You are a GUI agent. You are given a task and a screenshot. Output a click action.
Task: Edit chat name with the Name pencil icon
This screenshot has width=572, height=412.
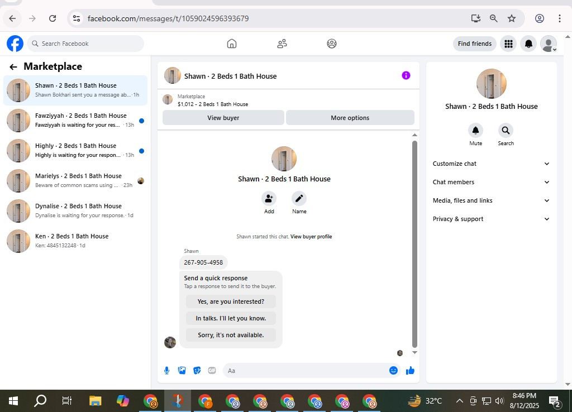[299, 199]
